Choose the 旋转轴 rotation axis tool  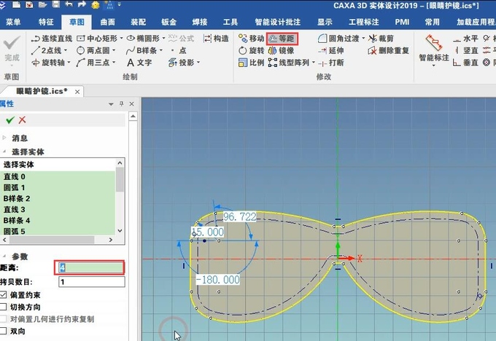[x=48, y=63]
